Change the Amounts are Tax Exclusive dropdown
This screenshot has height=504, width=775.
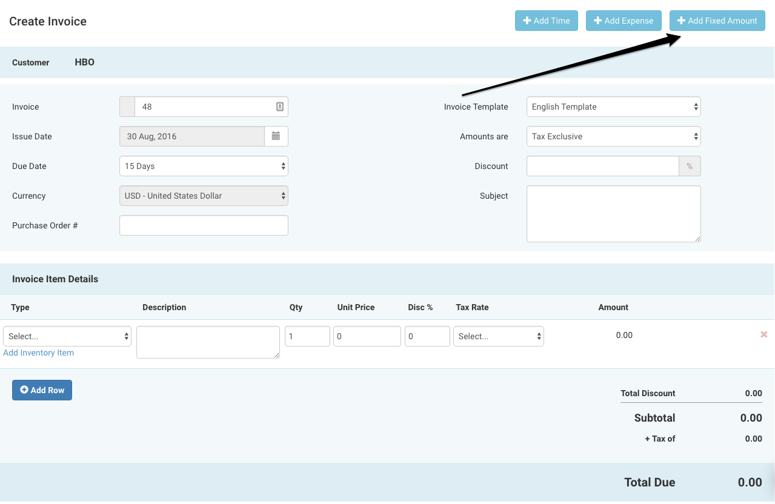(x=613, y=136)
